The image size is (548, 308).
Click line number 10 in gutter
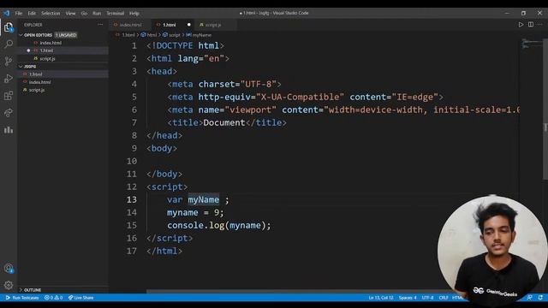click(132, 161)
